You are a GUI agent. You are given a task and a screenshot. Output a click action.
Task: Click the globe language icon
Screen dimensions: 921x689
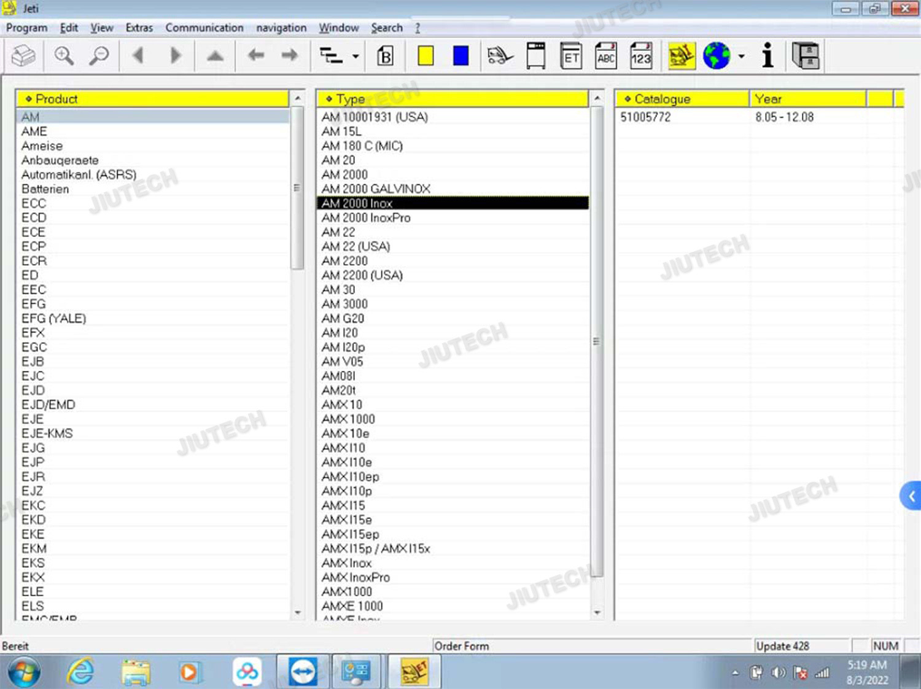pyautogui.click(x=717, y=56)
